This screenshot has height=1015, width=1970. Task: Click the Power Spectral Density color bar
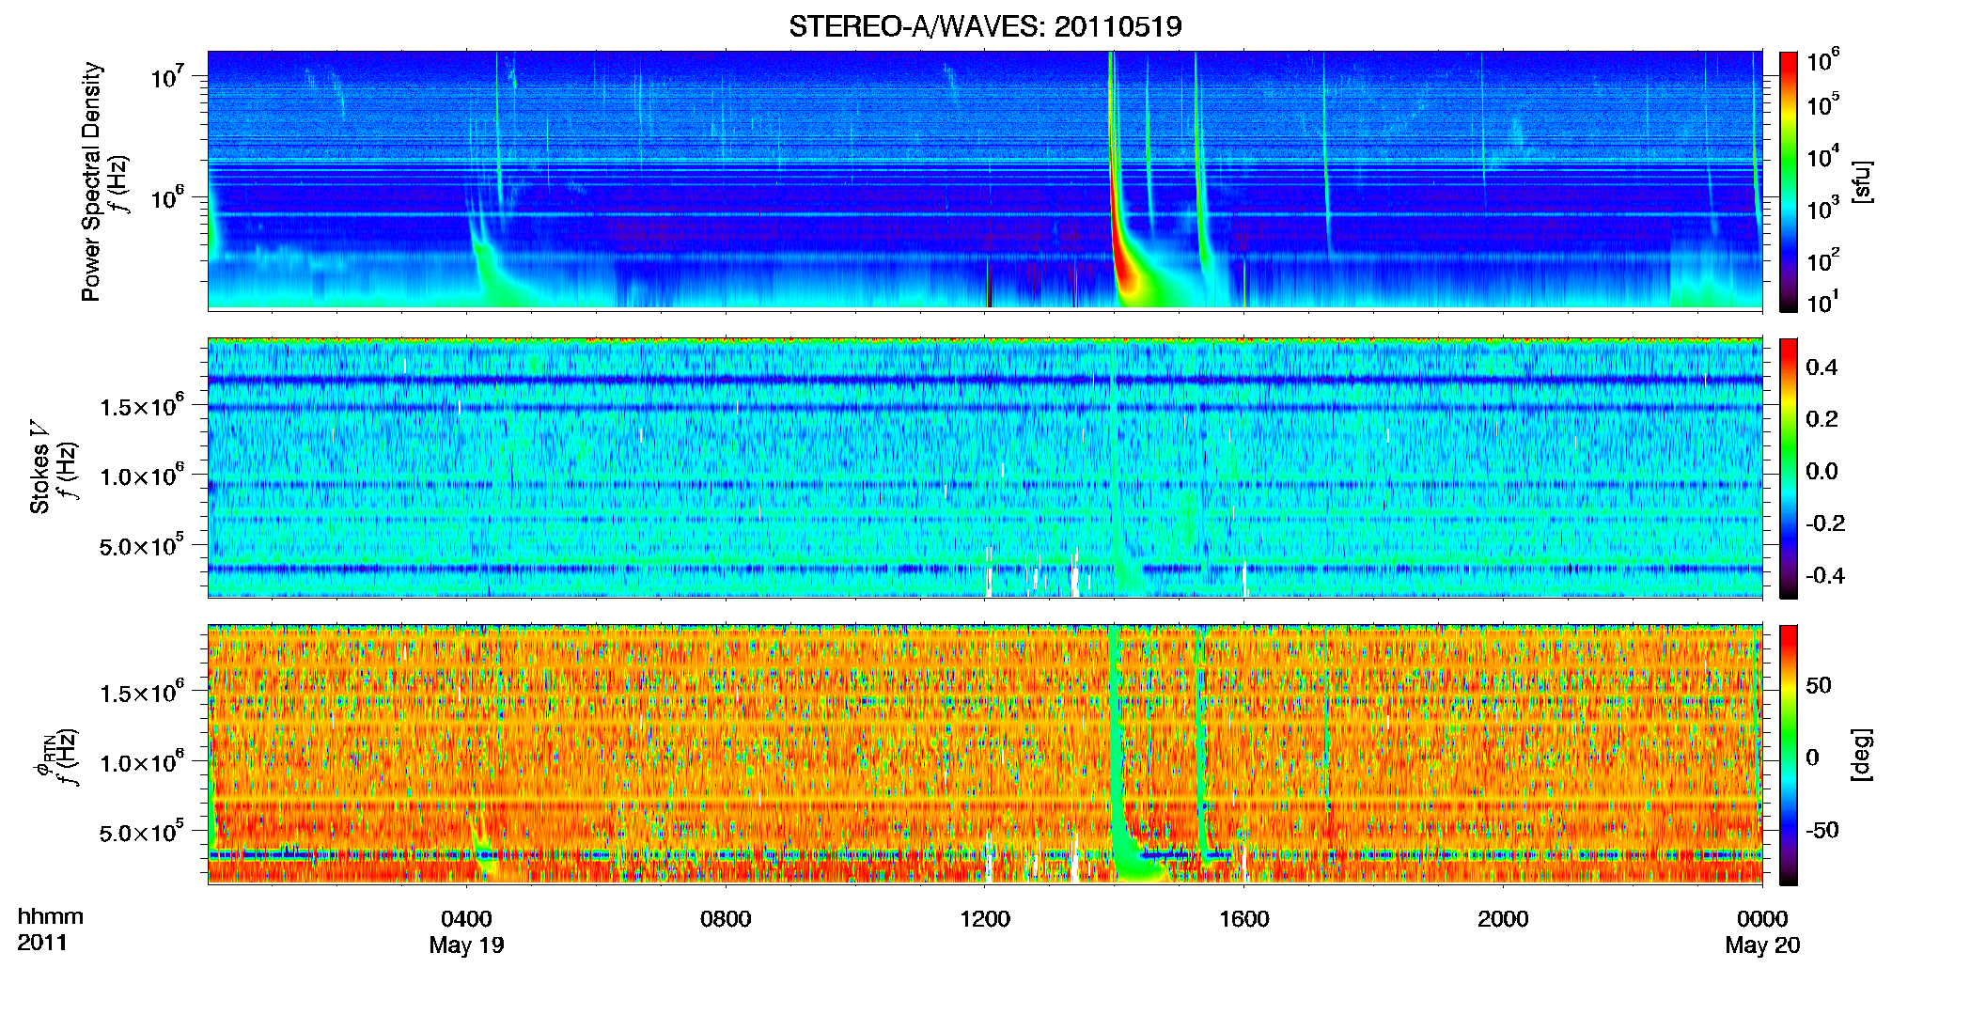coord(1789,181)
